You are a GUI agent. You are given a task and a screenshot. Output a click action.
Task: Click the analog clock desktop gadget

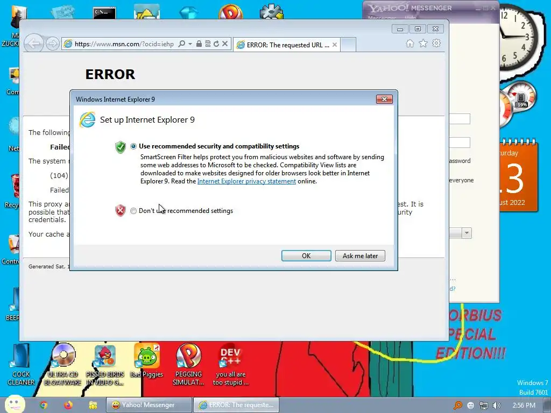pos(519,37)
